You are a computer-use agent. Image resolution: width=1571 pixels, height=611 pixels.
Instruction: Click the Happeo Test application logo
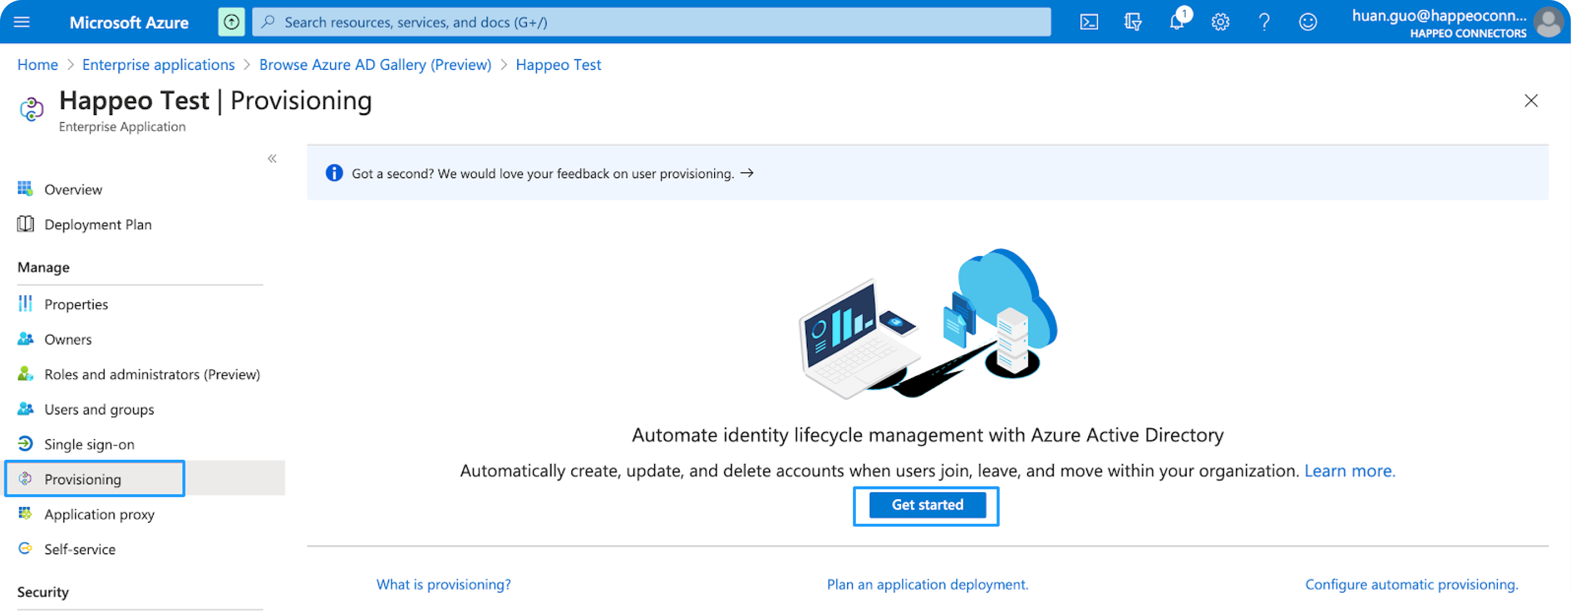pyautogui.click(x=32, y=109)
